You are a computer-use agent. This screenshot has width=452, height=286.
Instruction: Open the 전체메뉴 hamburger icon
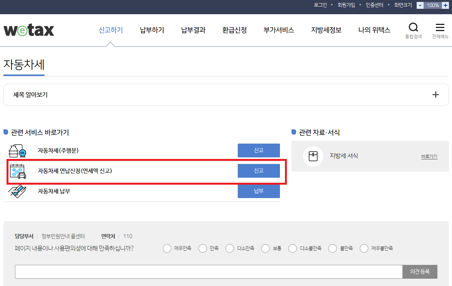pos(440,27)
